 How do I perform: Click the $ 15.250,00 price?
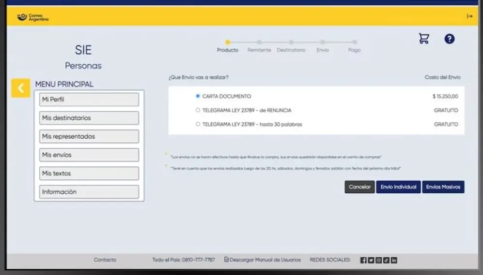445,97
